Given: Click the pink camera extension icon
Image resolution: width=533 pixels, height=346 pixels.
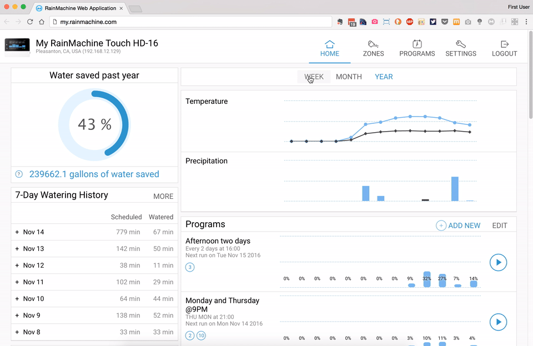Looking at the screenshot, I should (x=375, y=22).
